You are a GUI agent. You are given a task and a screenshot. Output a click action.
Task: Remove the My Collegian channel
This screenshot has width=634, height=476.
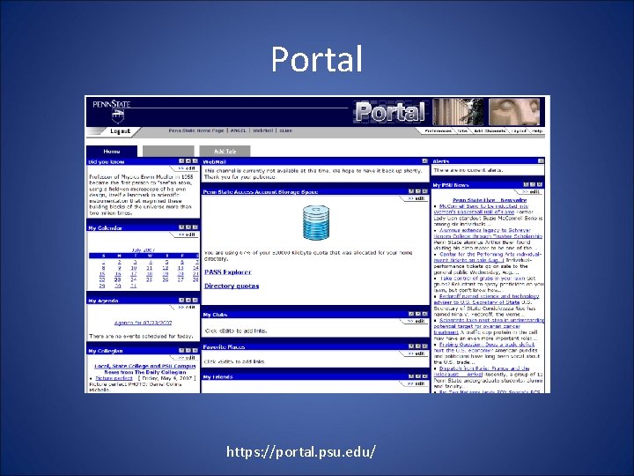click(x=195, y=351)
